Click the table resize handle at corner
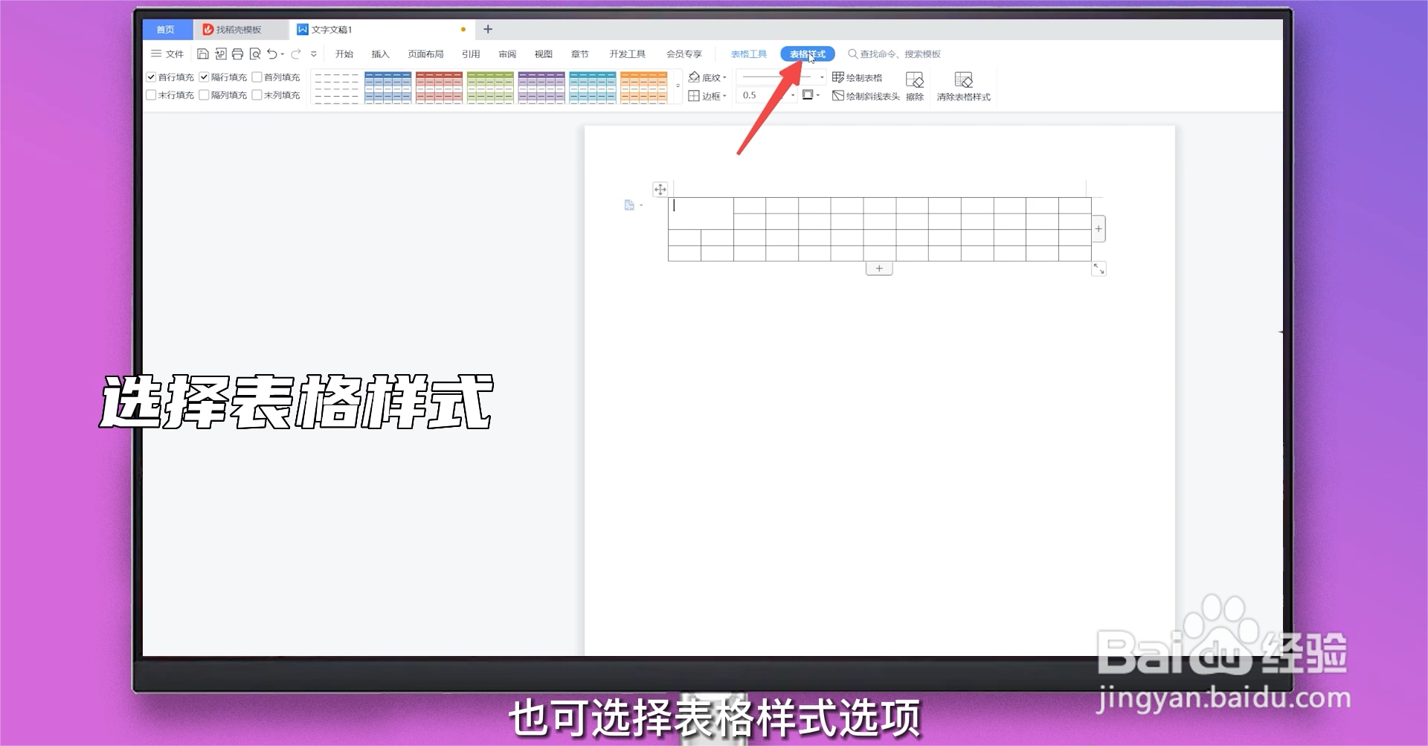The image size is (1428, 746). pyautogui.click(x=1099, y=269)
